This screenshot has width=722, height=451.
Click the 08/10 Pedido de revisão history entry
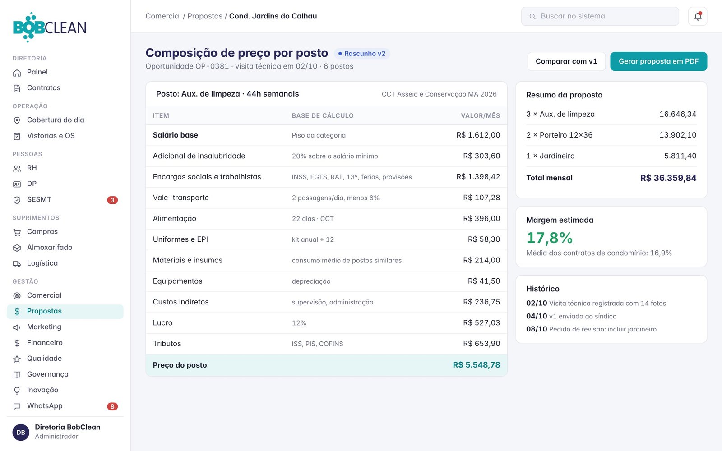click(591, 329)
